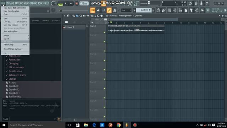Expand New from template submenu
Screen dimensions: 227x128
(x=15, y=11)
